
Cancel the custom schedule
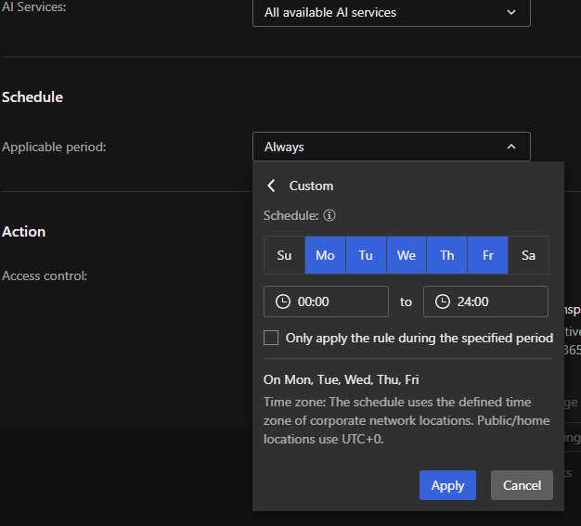tap(522, 485)
